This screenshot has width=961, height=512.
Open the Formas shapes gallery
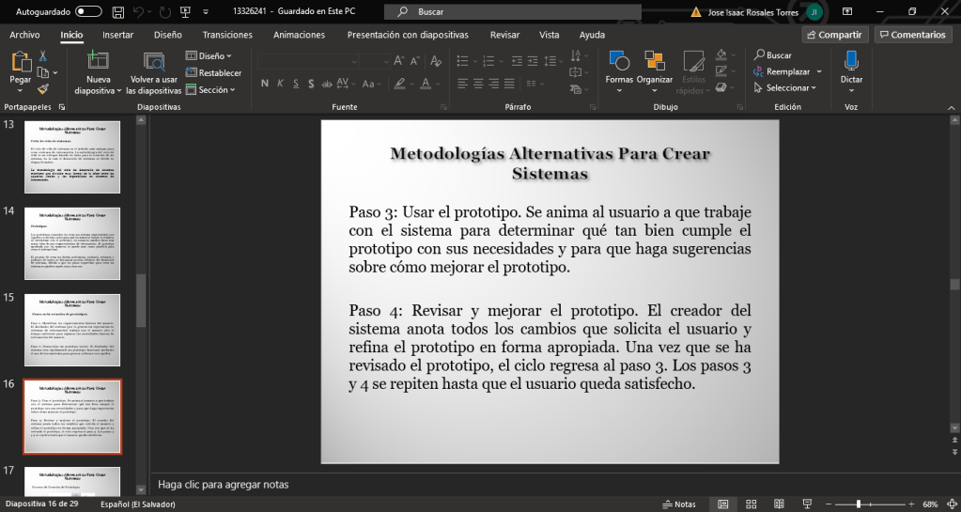coord(619,63)
